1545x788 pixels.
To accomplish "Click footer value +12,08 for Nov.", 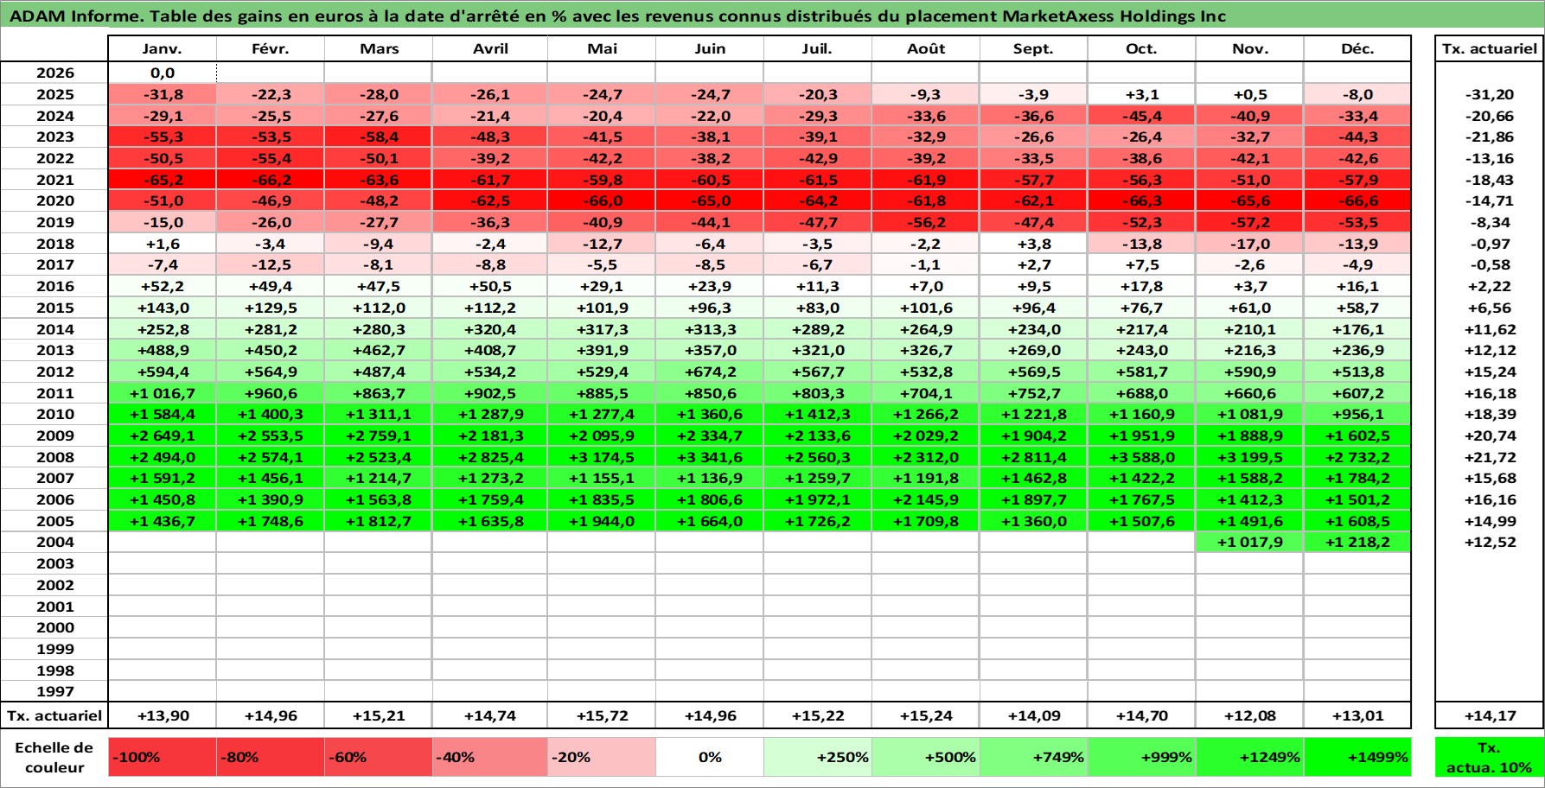I will 1249,715.
